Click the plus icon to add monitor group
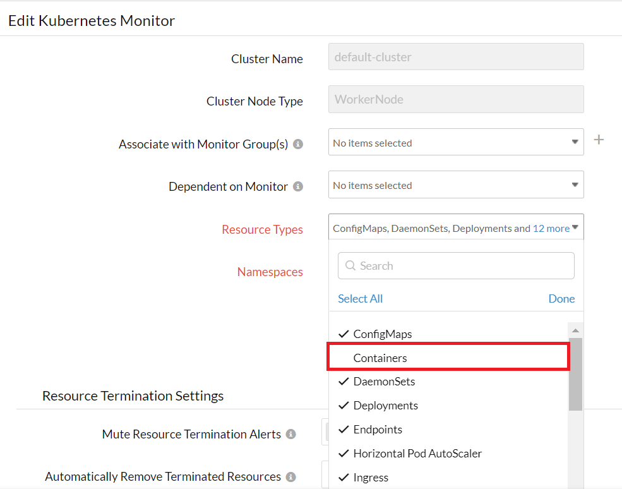 (x=599, y=140)
